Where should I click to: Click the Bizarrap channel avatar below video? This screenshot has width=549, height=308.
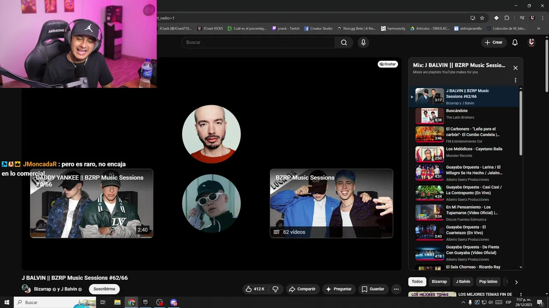26,289
